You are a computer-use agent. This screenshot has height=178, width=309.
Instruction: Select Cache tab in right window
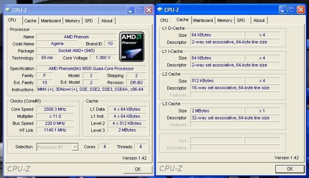click(183, 20)
